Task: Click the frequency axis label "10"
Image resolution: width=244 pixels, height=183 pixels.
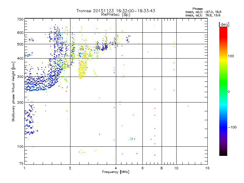Action: pyautogui.click(x=176, y=168)
